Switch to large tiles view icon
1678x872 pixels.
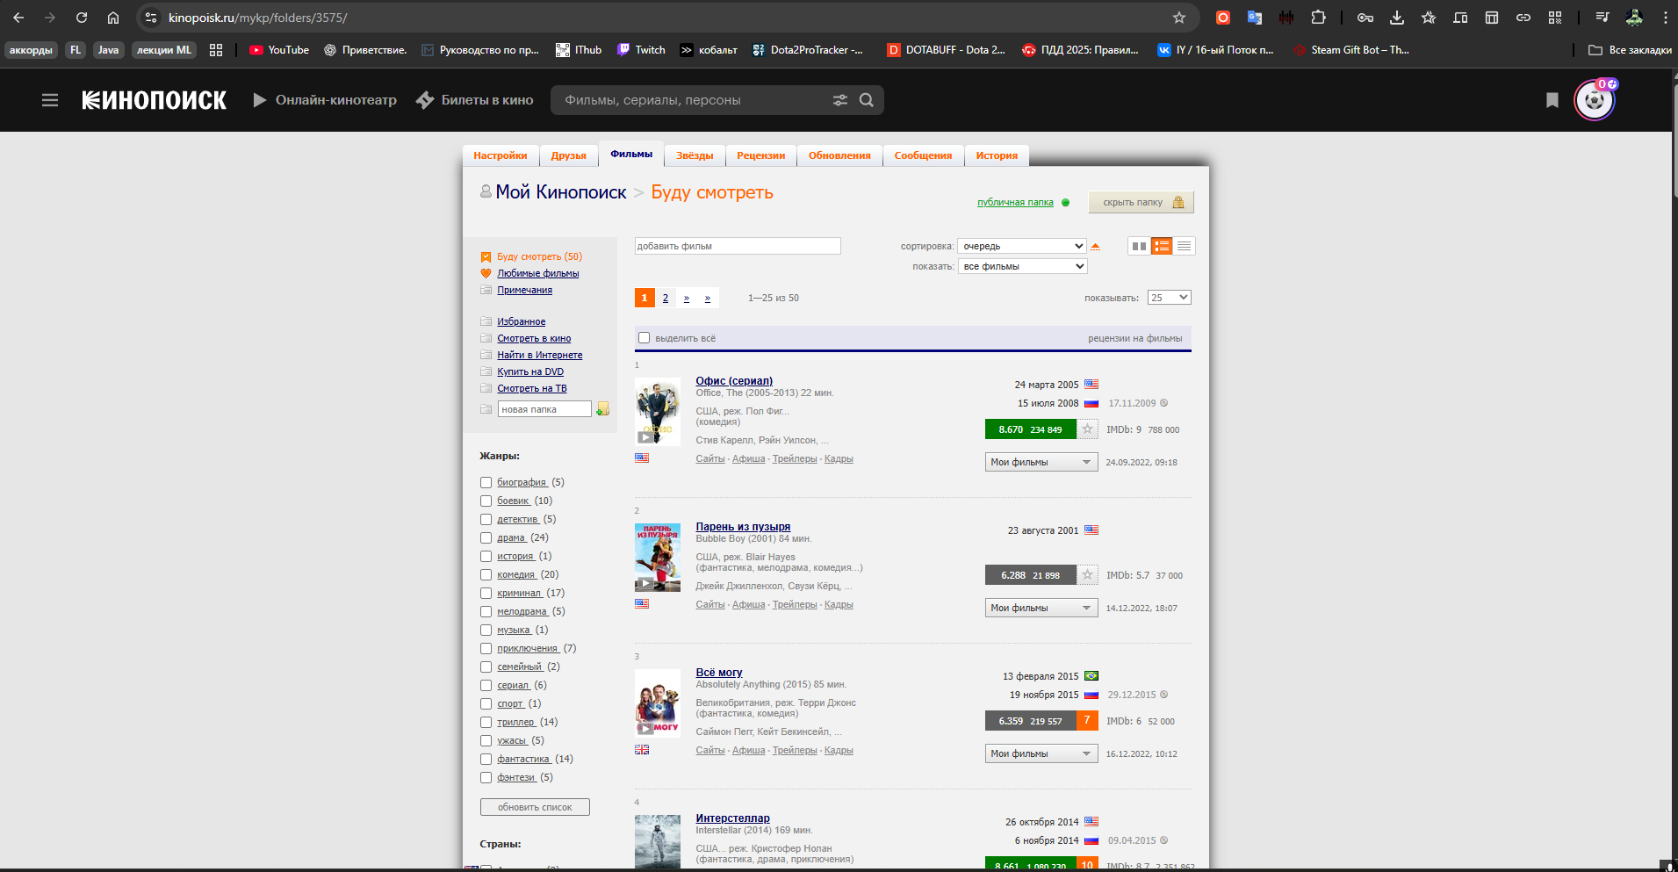pyautogui.click(x=1139, y=246)
